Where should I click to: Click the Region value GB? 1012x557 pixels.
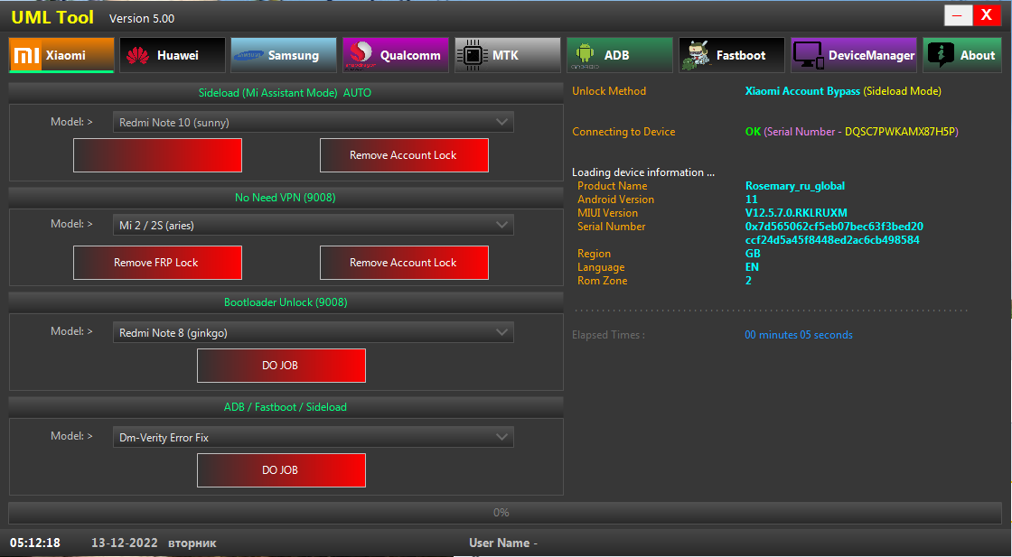(753, 254)
